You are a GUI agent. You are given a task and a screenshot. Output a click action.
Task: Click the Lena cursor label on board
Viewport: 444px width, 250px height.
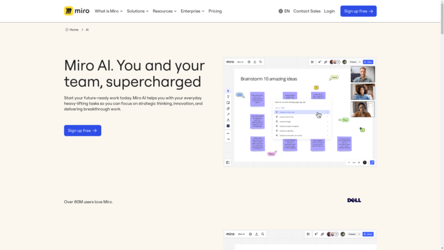[335, 77]
